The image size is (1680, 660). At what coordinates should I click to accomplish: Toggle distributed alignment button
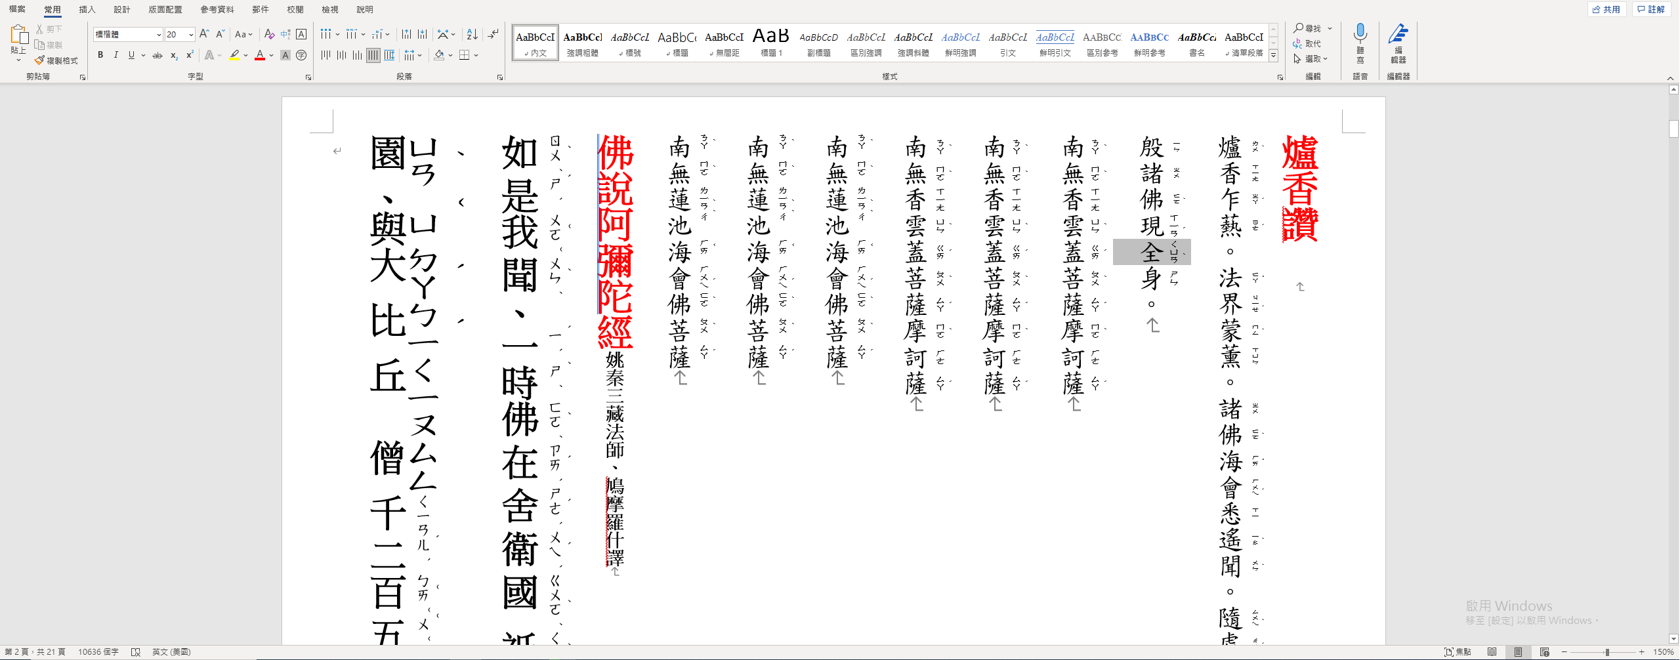pyautogui.click(x=389, y=55)
